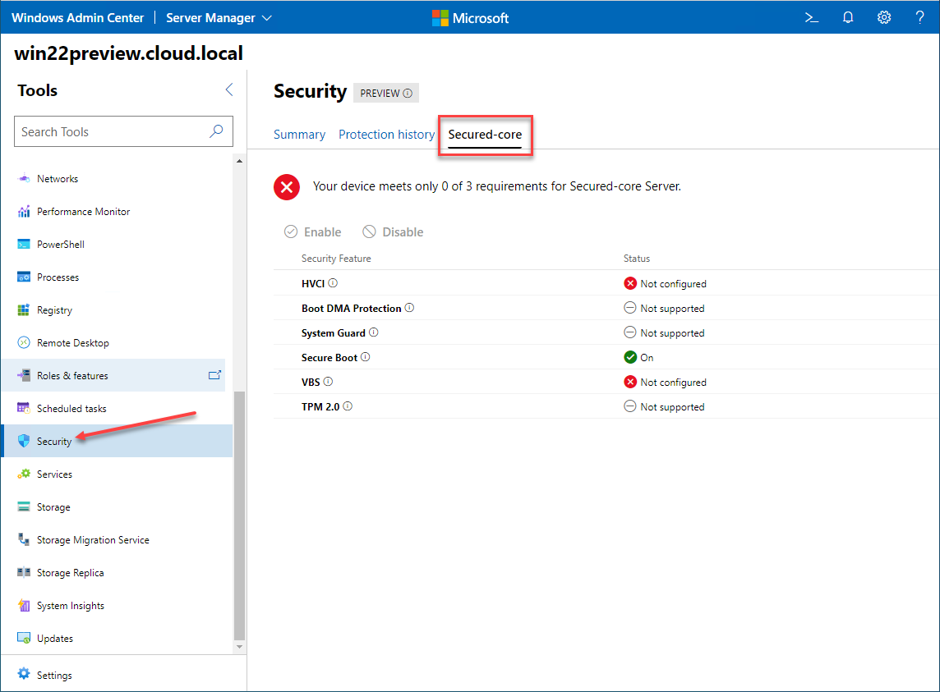Click the tools list scrollbar thumb
Screen dimensions: 940x692
tap(239, 516)
